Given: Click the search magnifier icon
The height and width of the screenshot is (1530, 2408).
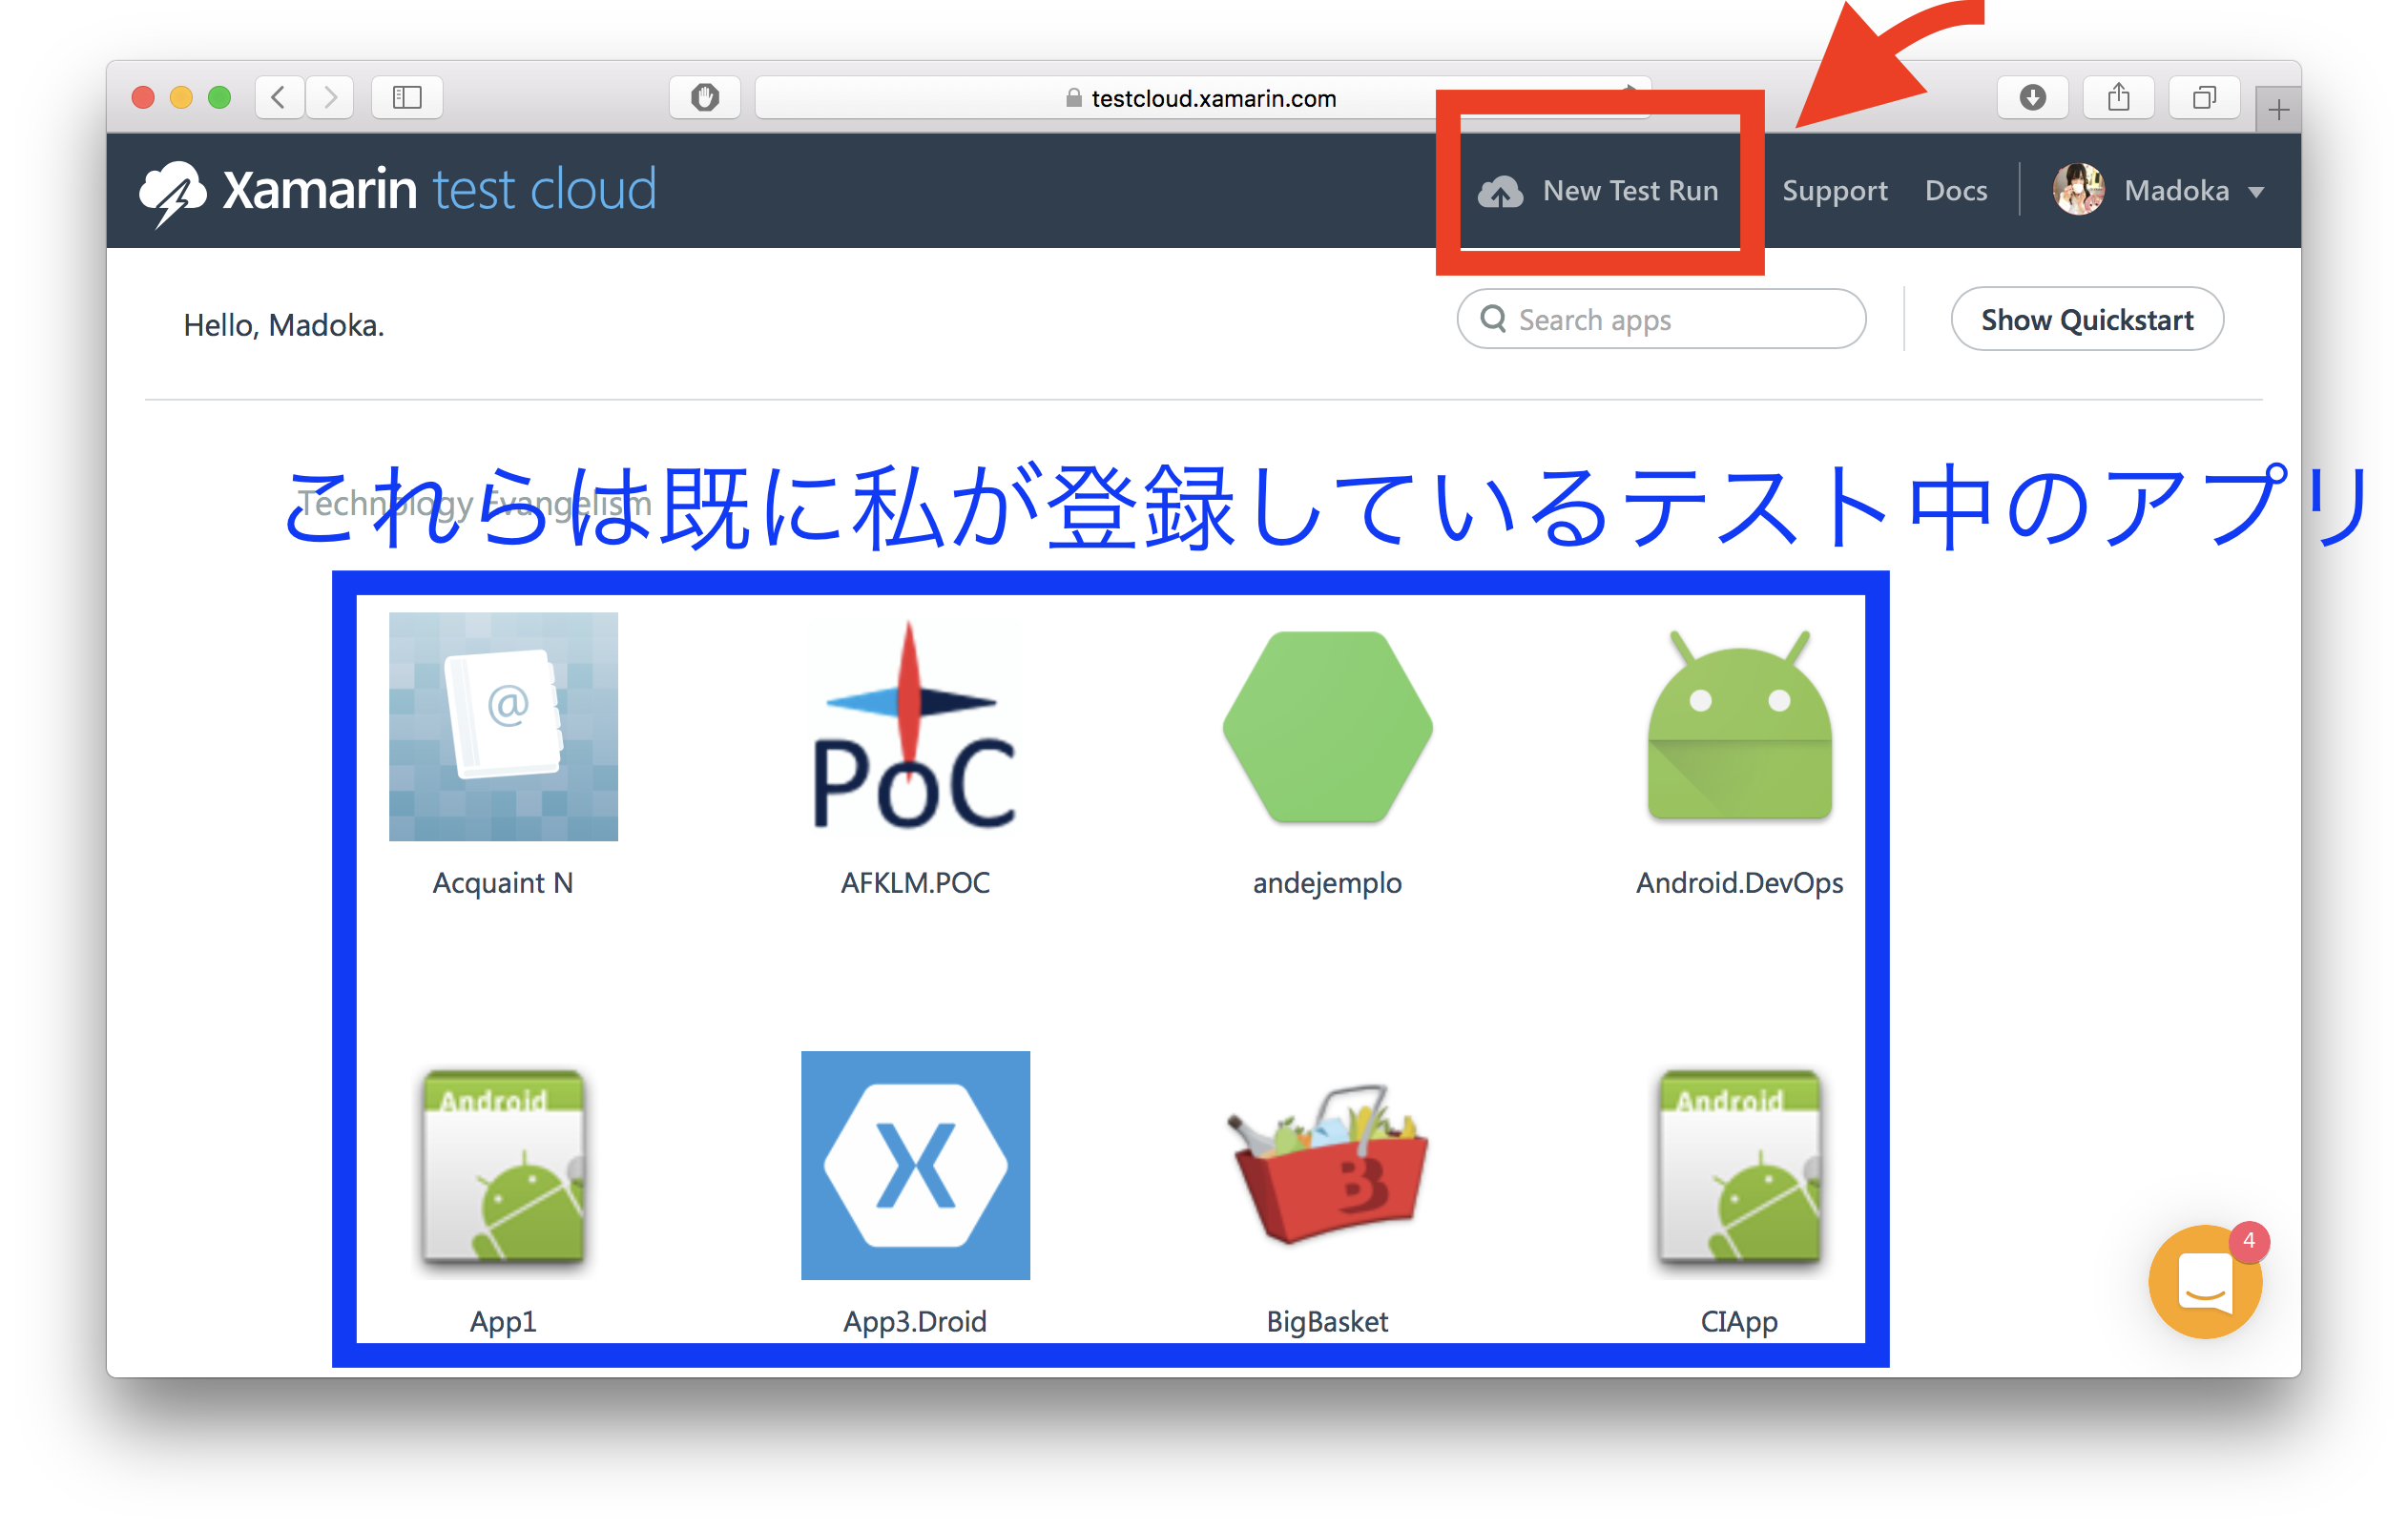Looking at the screenshot, I should click(x=1493, y=319).
